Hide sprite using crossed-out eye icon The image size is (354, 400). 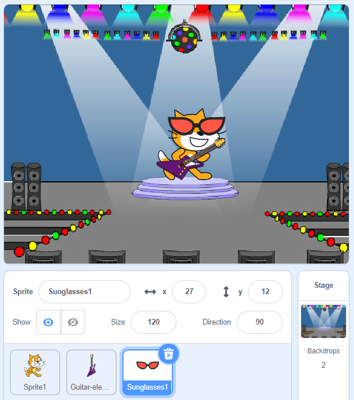(x=73, y=322)
